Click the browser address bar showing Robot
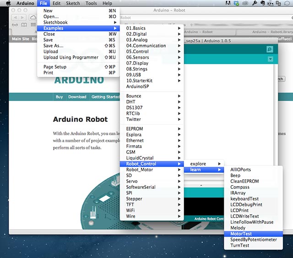293x258 pixels. point(206,17)
